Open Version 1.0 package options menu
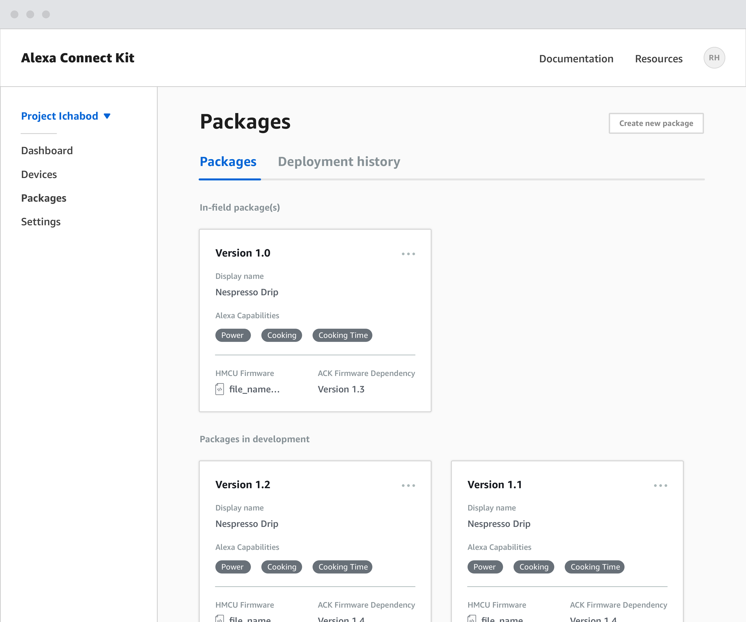The width and height of the screenshot is (746, 622). coord(408,254)
